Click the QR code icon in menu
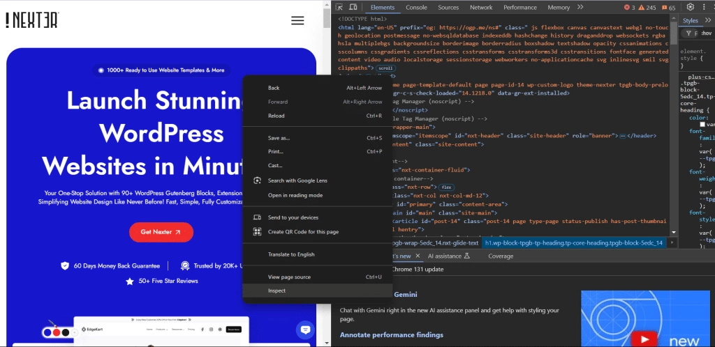Viewport: 715px width, 347px height. pos(257,232)
